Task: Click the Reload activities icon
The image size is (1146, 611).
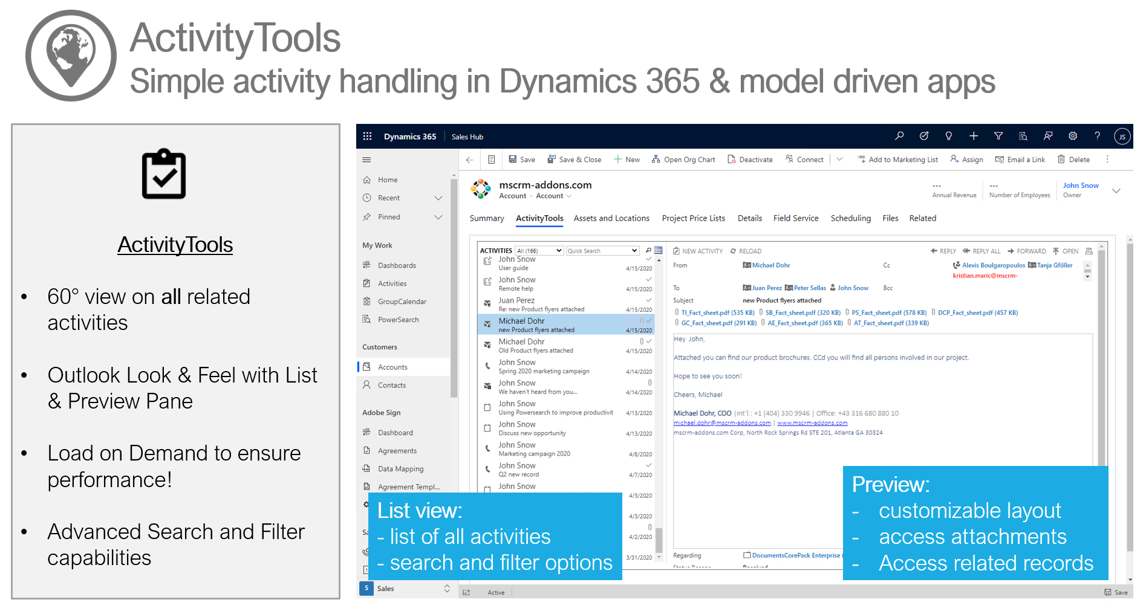Action: [x=734, y=251]
